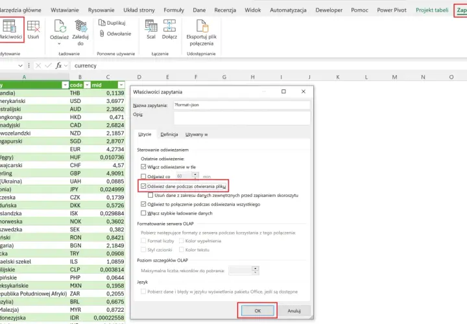Maximize the Właściwości zapytania dialog
467x324 pixels.
283,91
